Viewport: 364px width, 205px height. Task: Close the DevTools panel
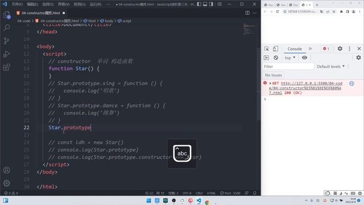click(x=359, y=48)
